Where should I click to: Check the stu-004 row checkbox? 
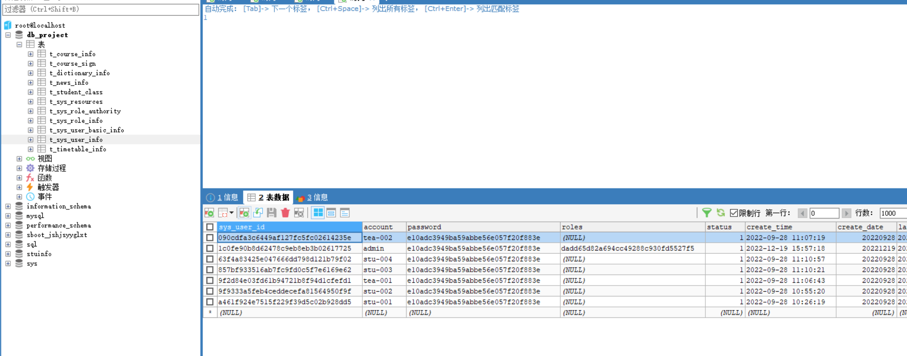(210, 259)
